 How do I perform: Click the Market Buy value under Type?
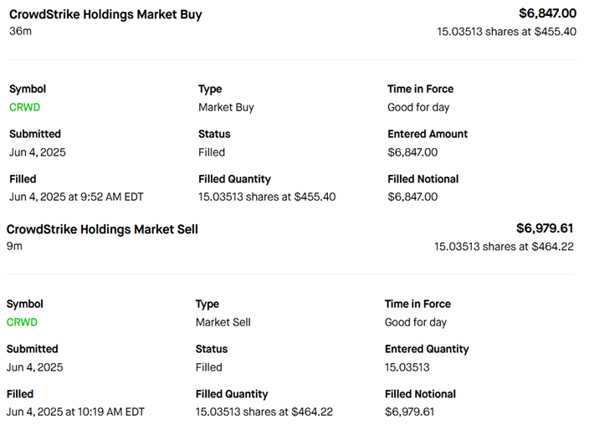pos(226,107)
